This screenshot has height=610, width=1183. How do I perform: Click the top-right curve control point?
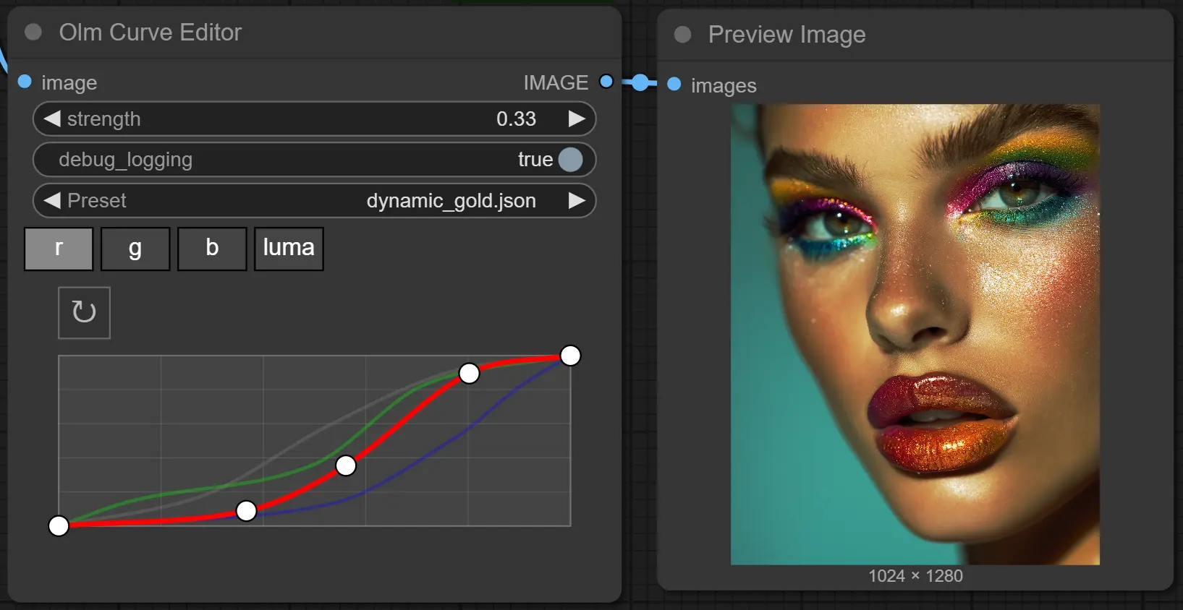570,356
